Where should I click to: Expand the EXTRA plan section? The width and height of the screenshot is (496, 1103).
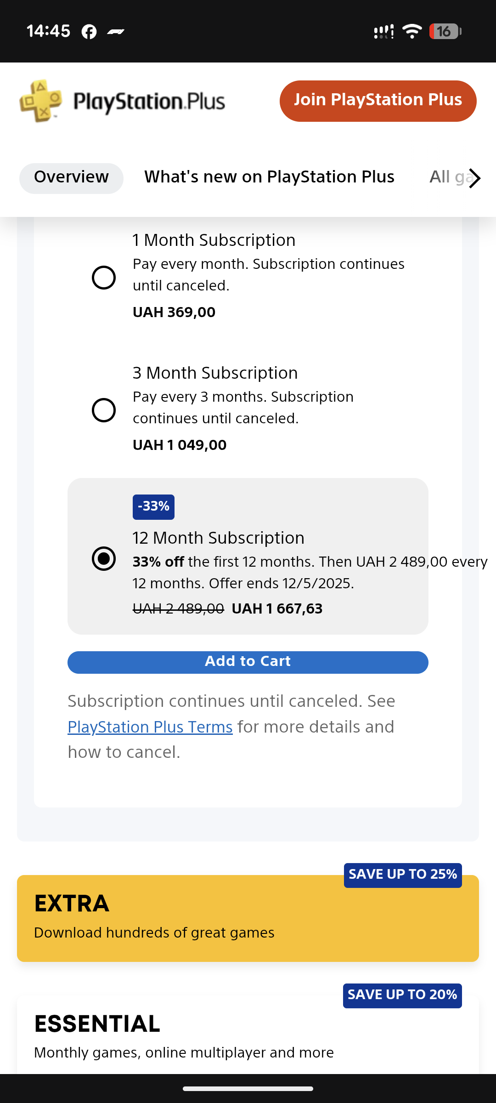pos(248,918)
